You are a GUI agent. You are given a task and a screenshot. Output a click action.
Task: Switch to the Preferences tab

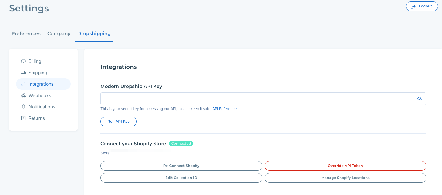tap(26, 33)
